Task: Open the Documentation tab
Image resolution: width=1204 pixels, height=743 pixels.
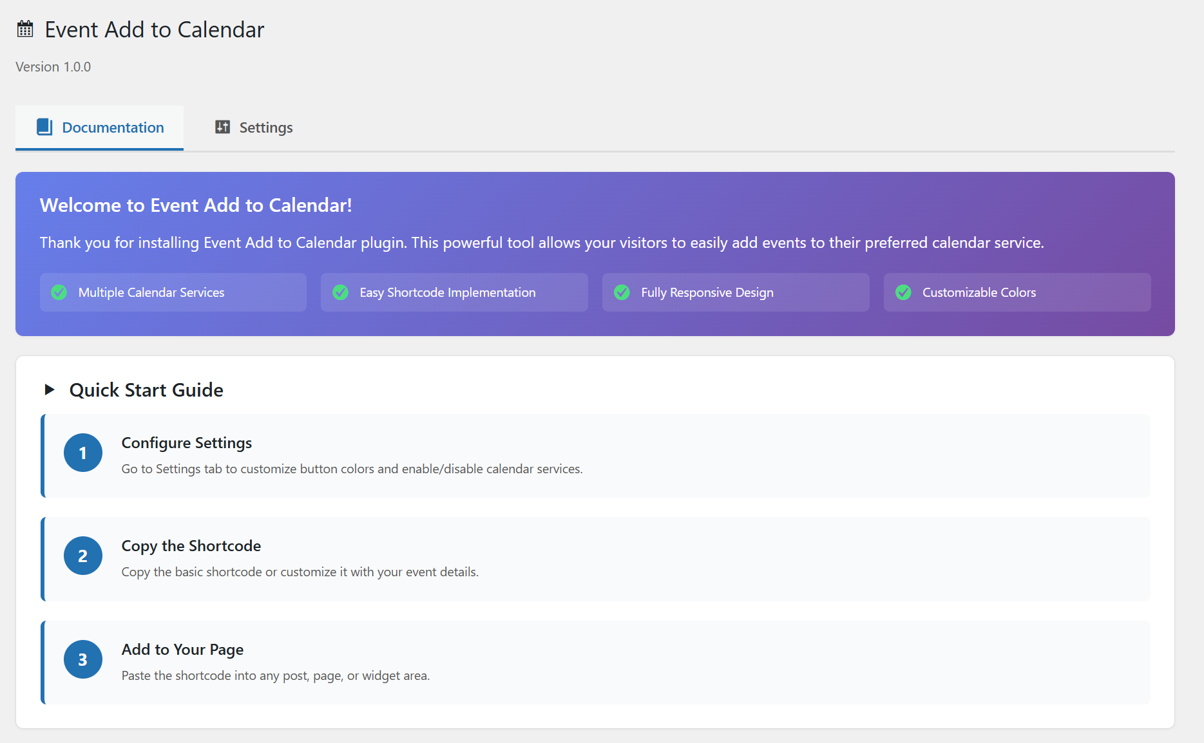Action: (x=113, y=127)
